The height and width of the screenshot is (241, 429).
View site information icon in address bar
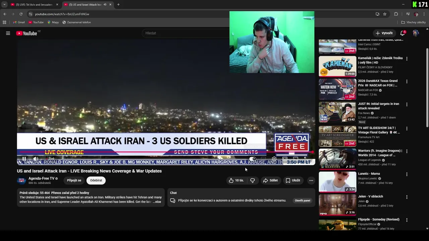click(30, 14)
